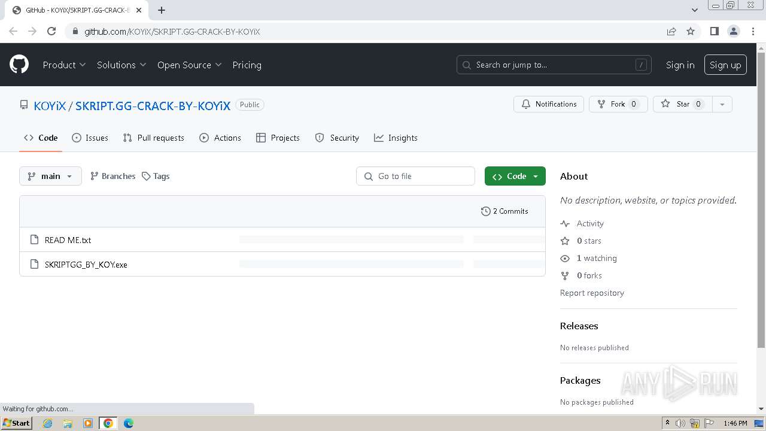Open the KOYiX owner profile link
Image resolution: width=766 pixels, height=431 pixels.
(50, 106)
